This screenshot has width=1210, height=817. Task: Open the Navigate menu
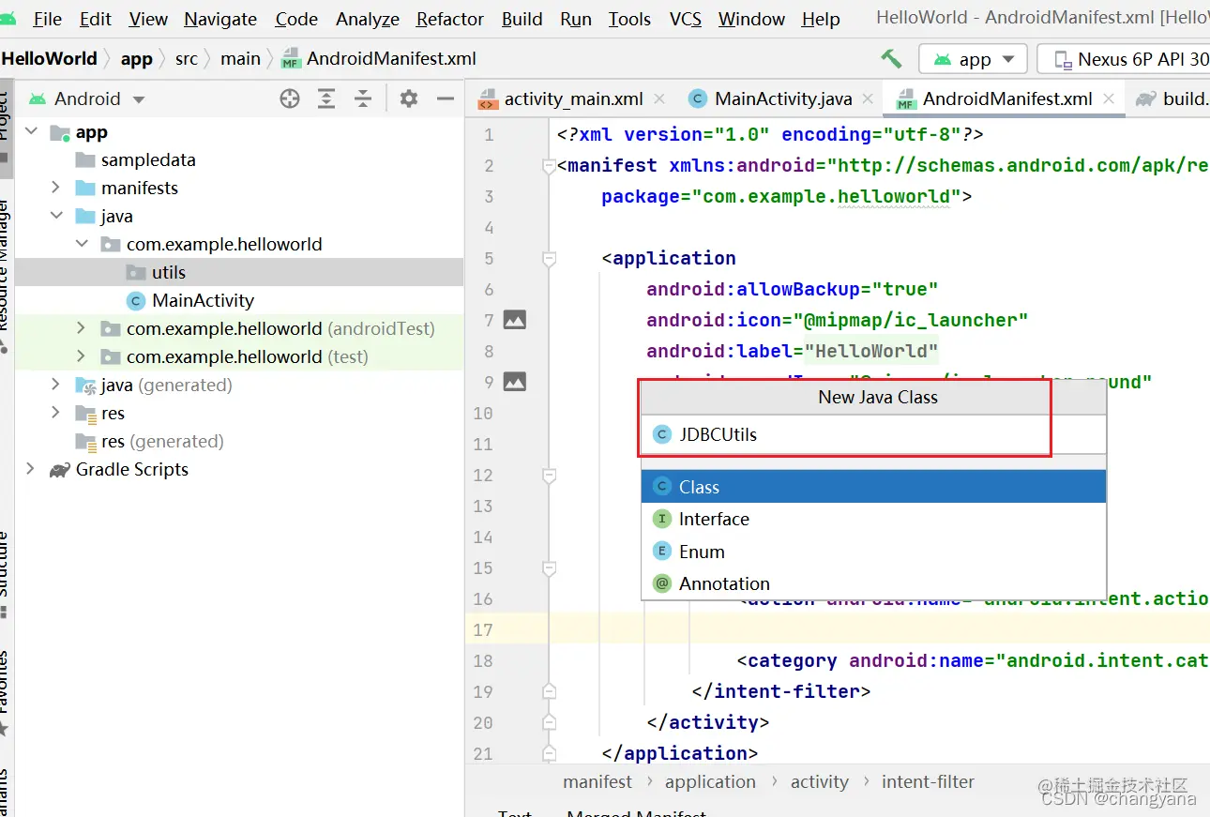pyautogui.click(x=221, y=19)
